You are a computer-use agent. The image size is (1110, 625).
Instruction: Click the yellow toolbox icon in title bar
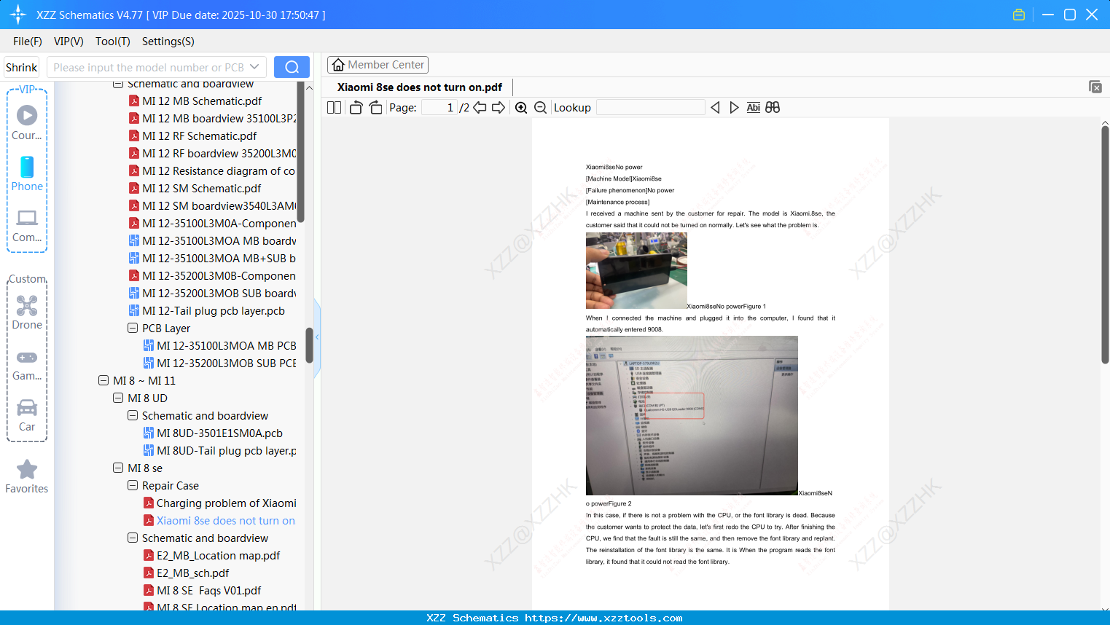click(1019, 15)
